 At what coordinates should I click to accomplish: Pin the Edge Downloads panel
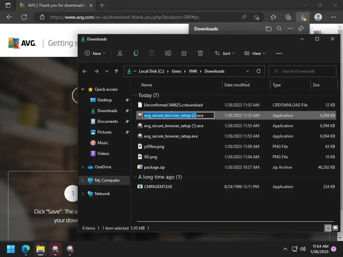click(301, 29)
